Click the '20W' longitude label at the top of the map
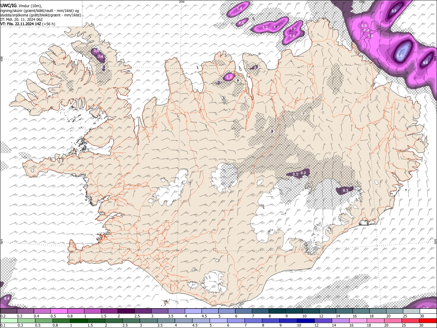The image size is (437, 328). tap(182, 2)
